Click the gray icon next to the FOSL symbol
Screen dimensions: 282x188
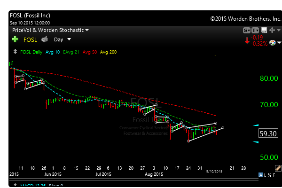tap(45, 39)
